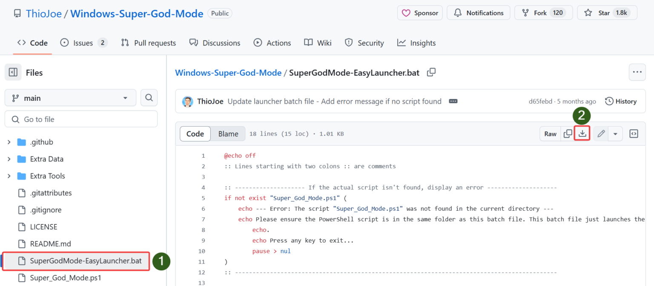
Task: Open repository search with the magnifier icon
Action: (149, 97)
